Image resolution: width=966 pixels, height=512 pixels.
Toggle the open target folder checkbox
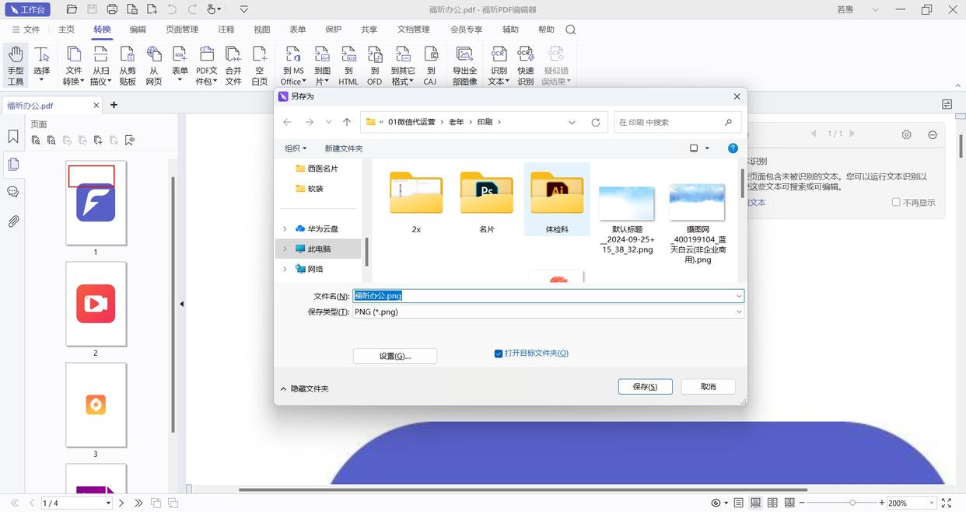pos(499,354)
